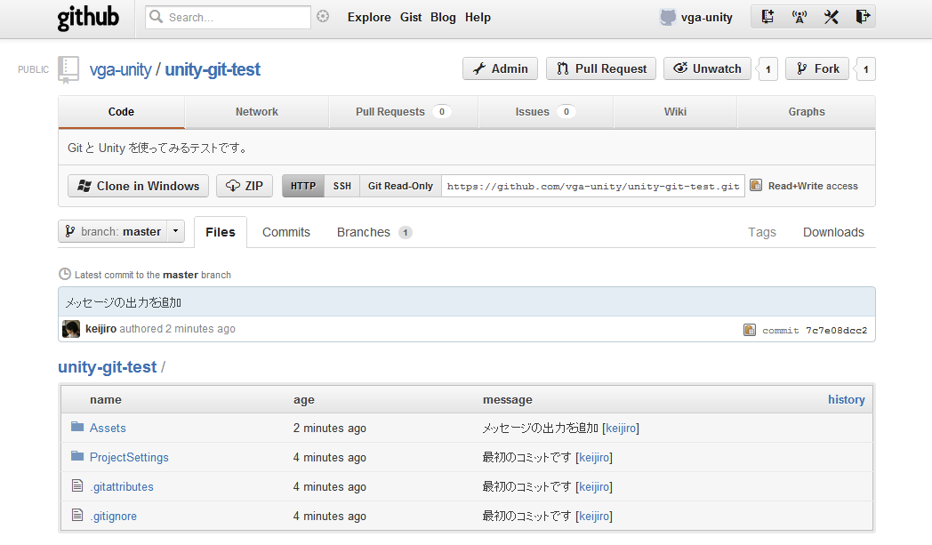Click the GitHub logo
This screenshot has width=932, height=545.
coord(88,17)
